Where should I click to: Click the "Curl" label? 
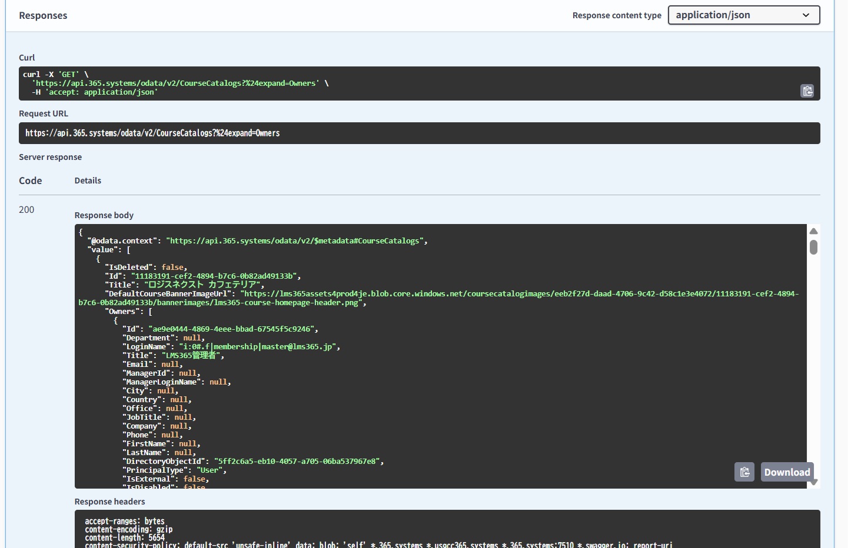tap(26, 58)
